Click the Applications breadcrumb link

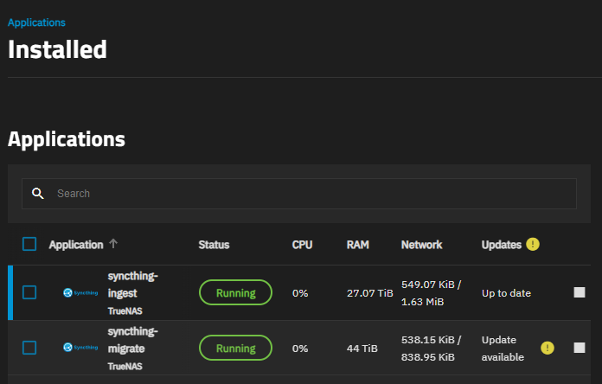tap(36, 22)
